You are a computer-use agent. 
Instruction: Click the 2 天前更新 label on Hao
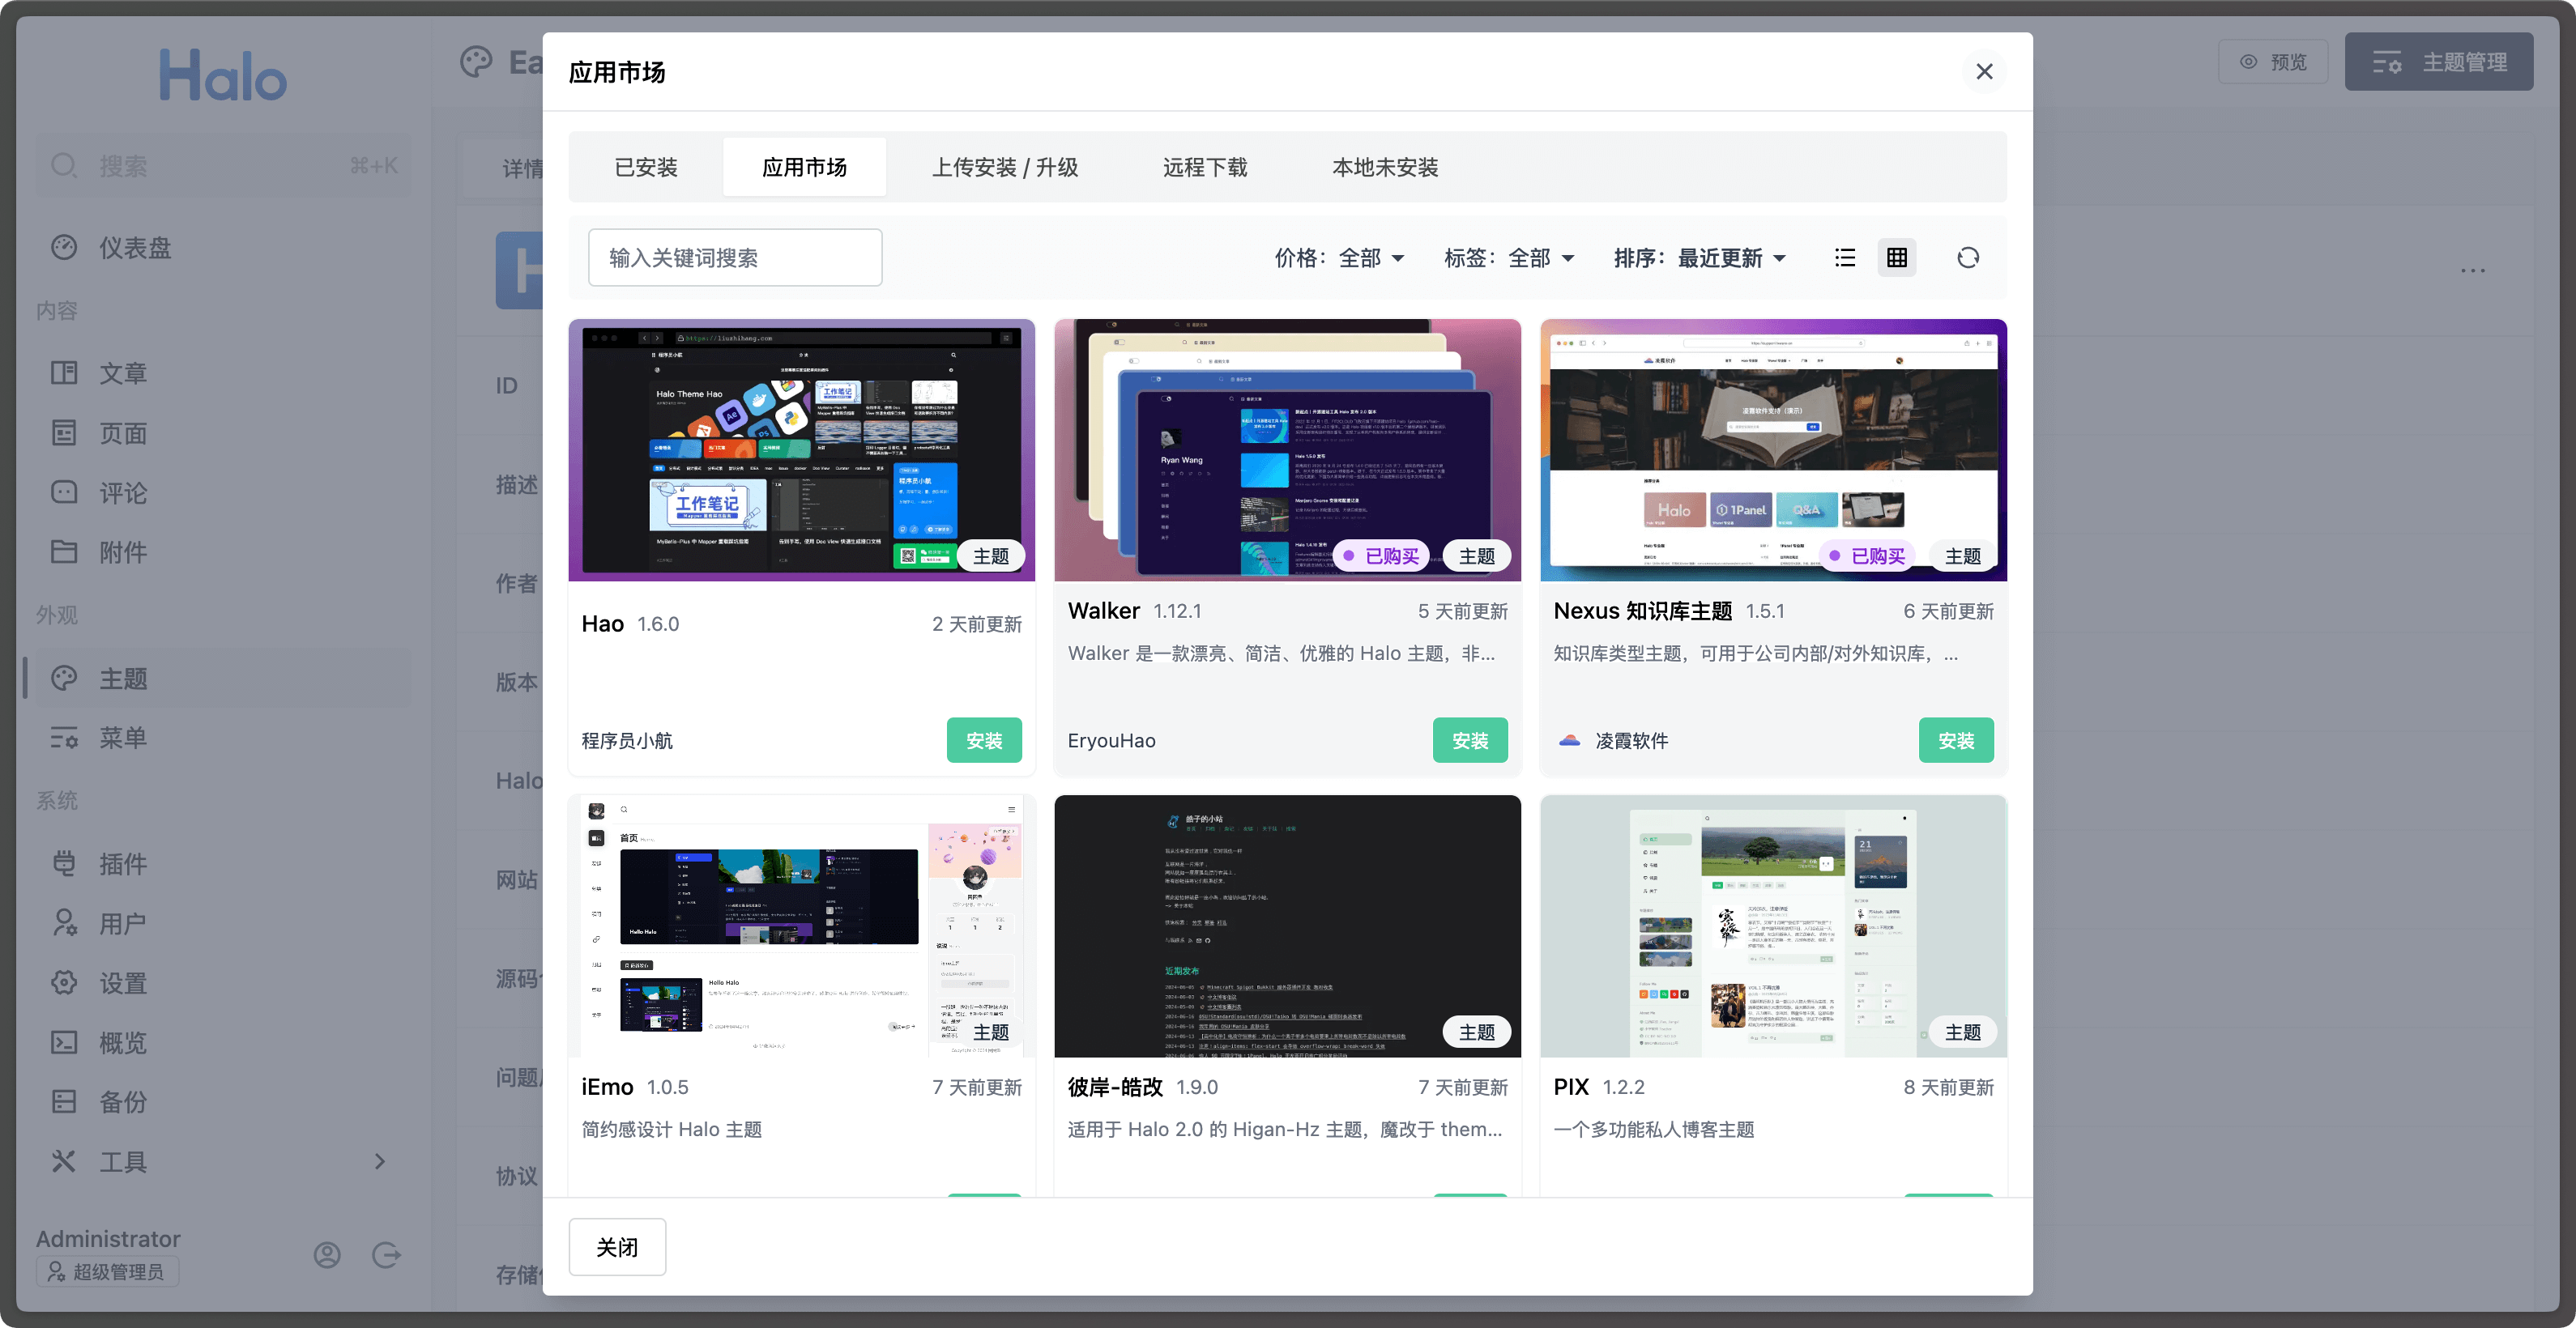pos(976,624)
